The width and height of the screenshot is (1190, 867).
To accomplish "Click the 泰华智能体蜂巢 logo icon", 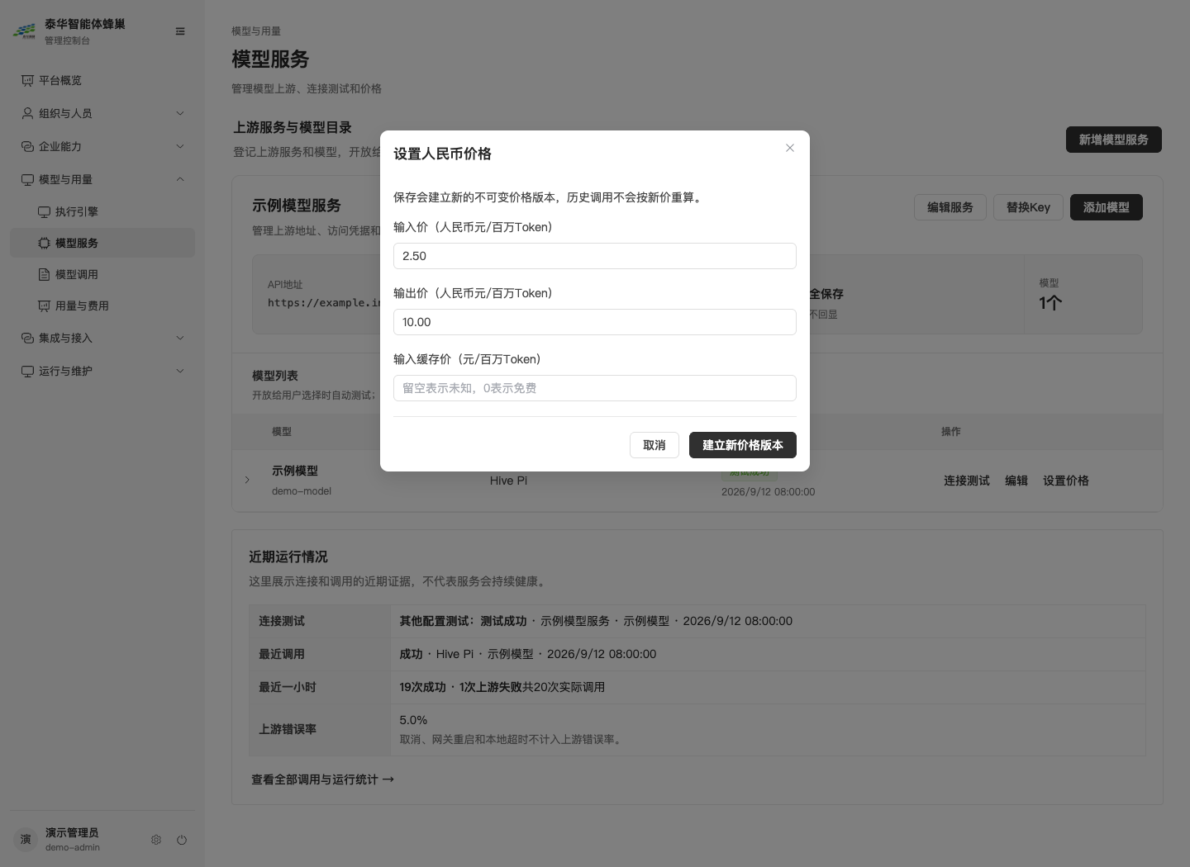I will click(x=25, y=31).
